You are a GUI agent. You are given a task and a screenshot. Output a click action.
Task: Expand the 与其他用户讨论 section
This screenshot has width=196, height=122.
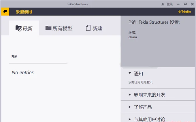tap(130, 119)
